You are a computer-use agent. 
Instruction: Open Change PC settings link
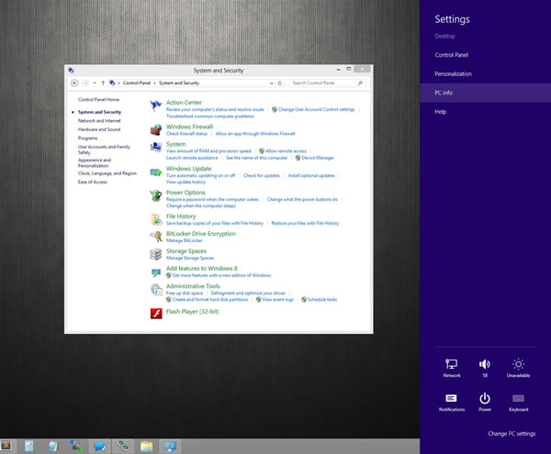coord(512,434)
